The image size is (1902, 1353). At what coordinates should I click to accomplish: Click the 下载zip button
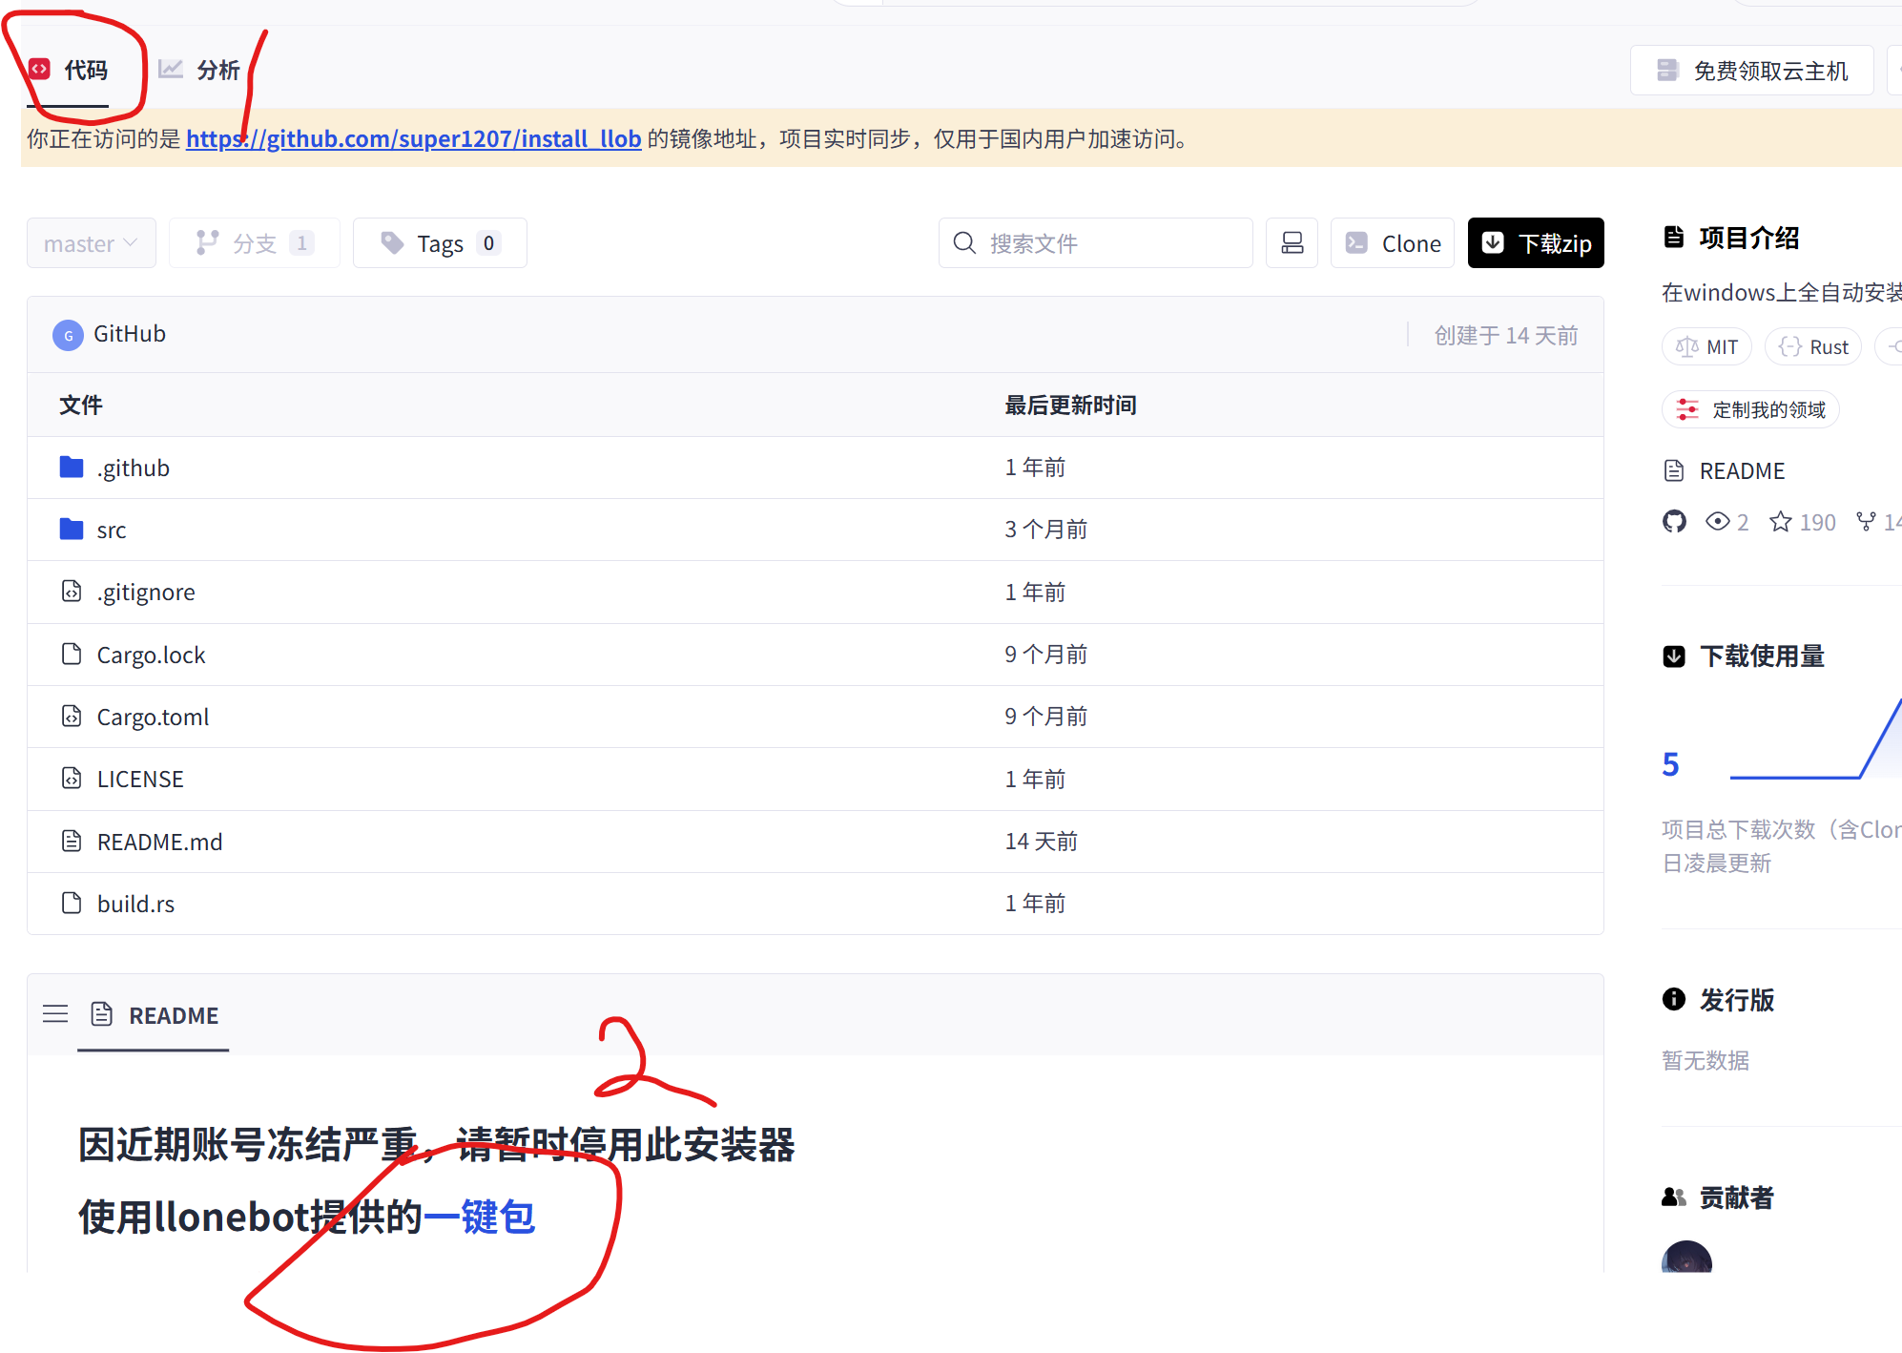coord(1536,243)
